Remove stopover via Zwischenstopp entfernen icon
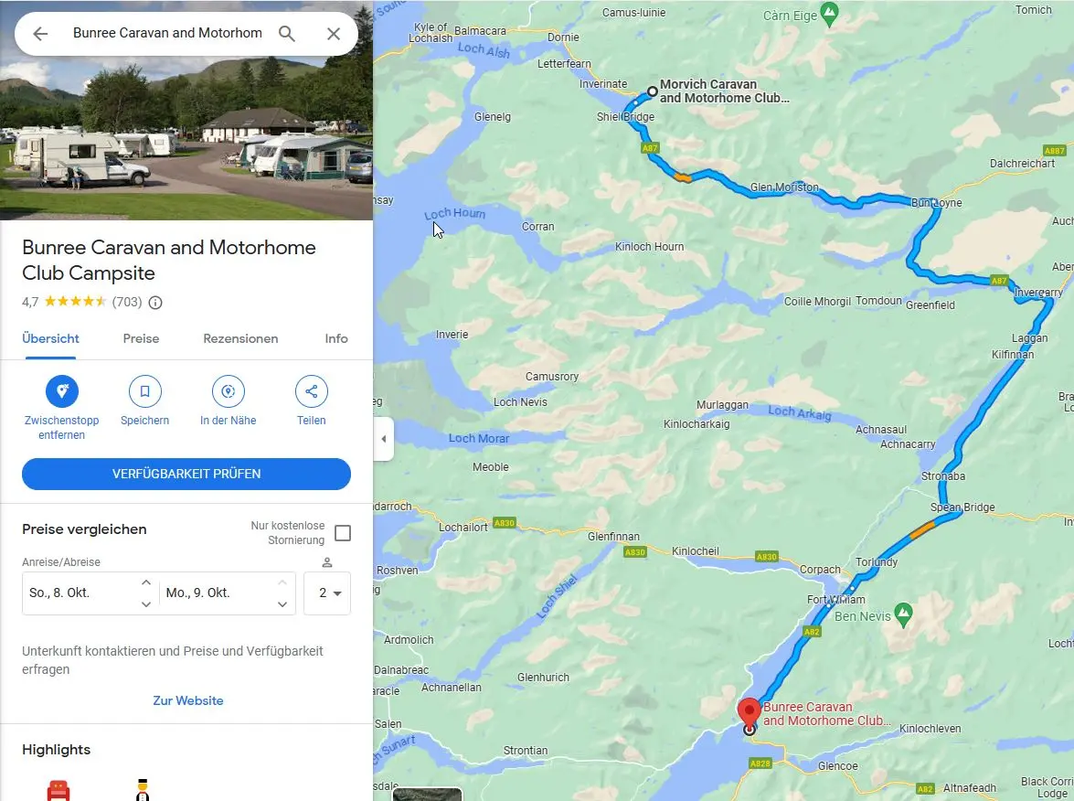This screenshot has height=801, width=1074. (x=62, y=391)
